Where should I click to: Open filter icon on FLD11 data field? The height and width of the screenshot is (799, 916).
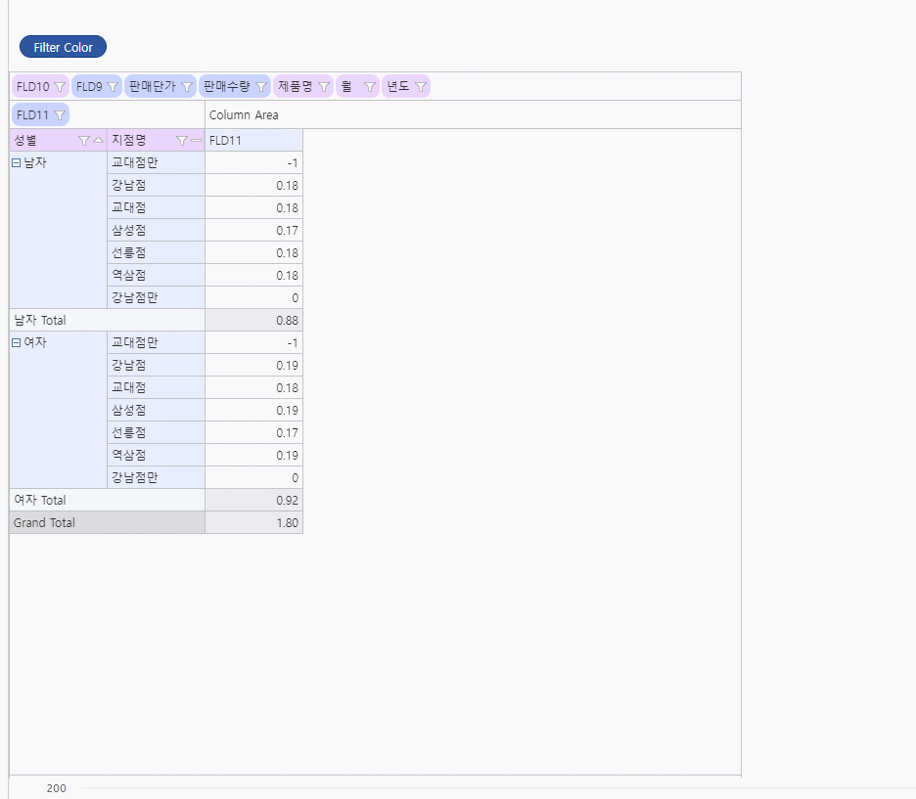(x=60, y=115)
